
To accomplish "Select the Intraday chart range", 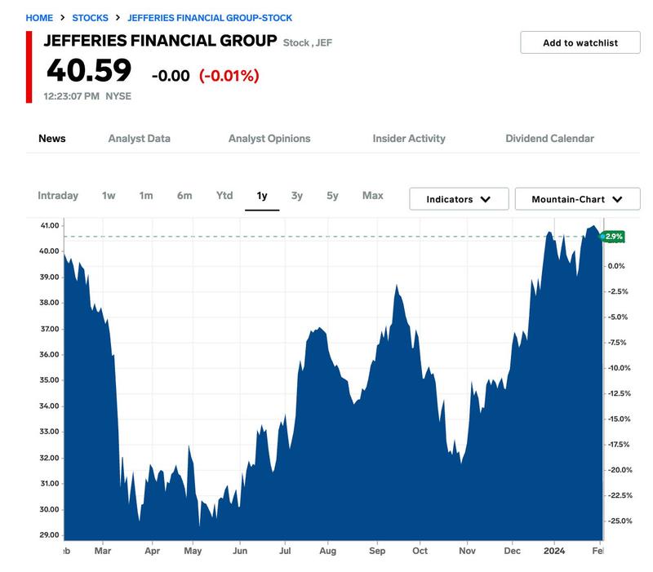I will (58, 196).
